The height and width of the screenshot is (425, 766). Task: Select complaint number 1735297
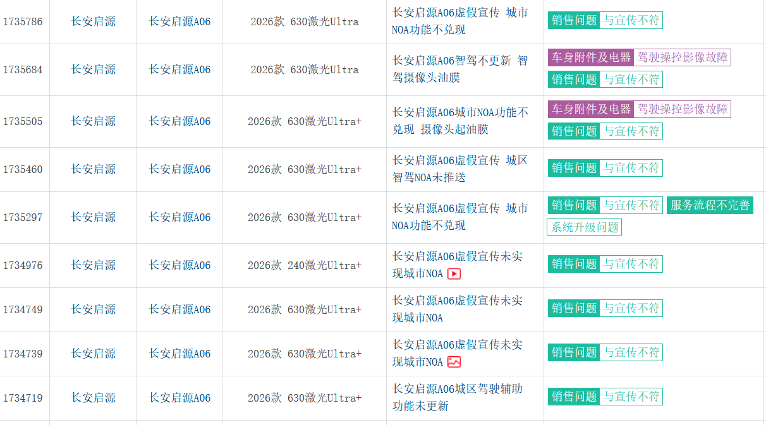click(23, 217)
